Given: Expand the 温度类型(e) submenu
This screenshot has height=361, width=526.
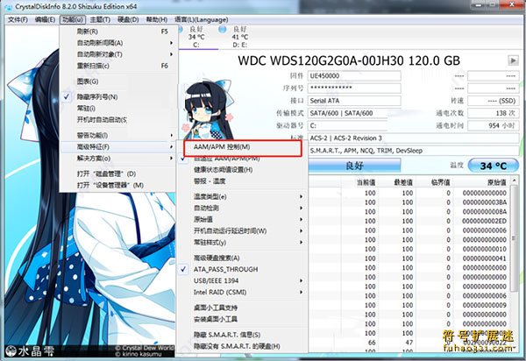Looking at the screenshot, I should 242,197.
